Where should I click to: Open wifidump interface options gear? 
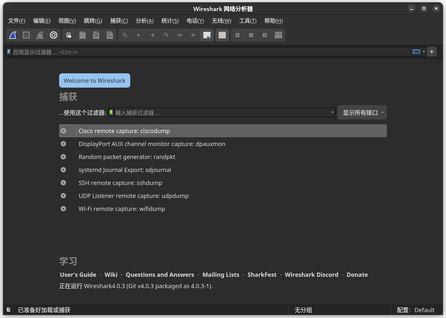click(x=63, y=209)
